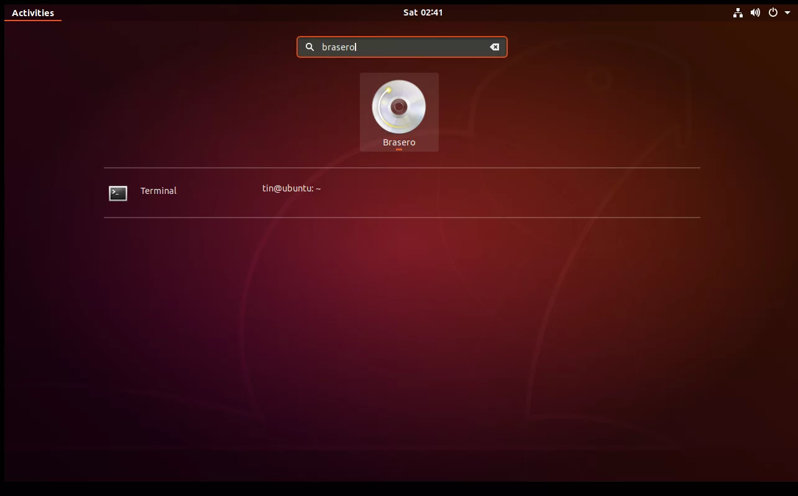Open the Sat 02:41 clock menu
Screen dimensions: 798x496
point(423,12)
